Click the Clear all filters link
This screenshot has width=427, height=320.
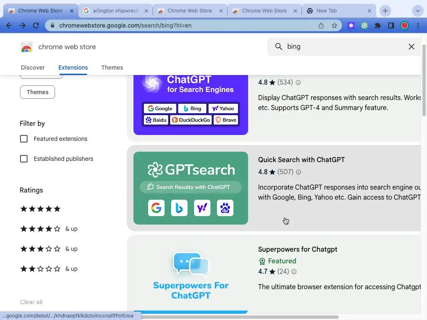tap(31, 302)
